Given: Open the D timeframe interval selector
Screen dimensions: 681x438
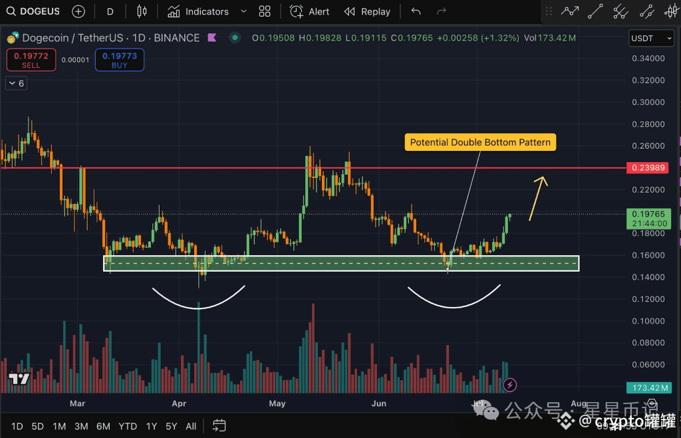Looking at the screenshot, I should point(110,12).
